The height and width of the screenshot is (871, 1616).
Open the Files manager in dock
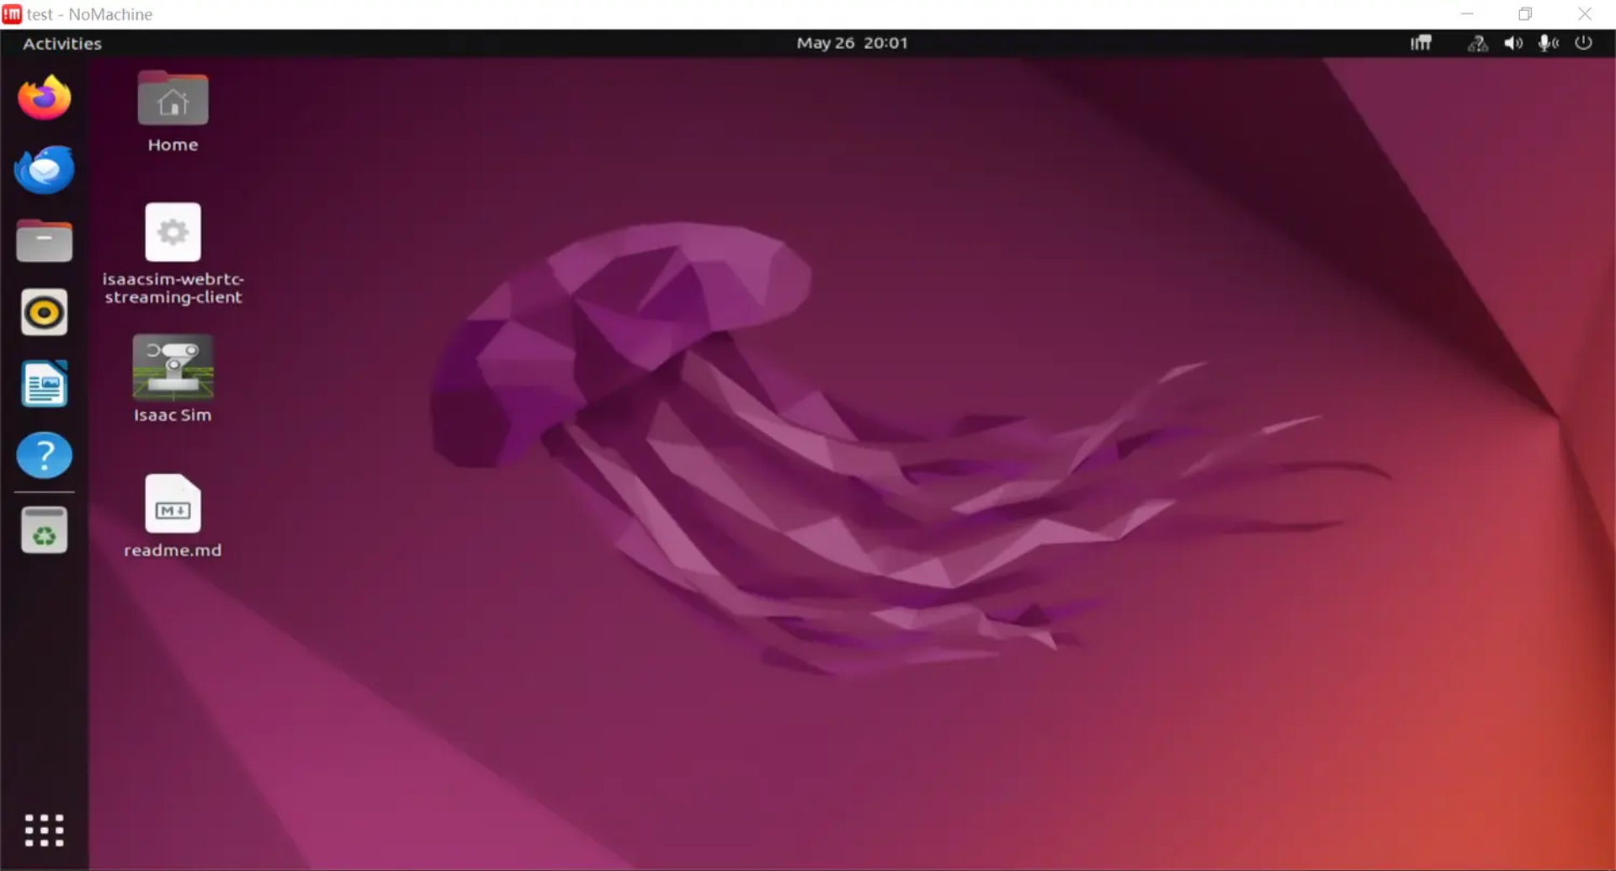point(45,242)
